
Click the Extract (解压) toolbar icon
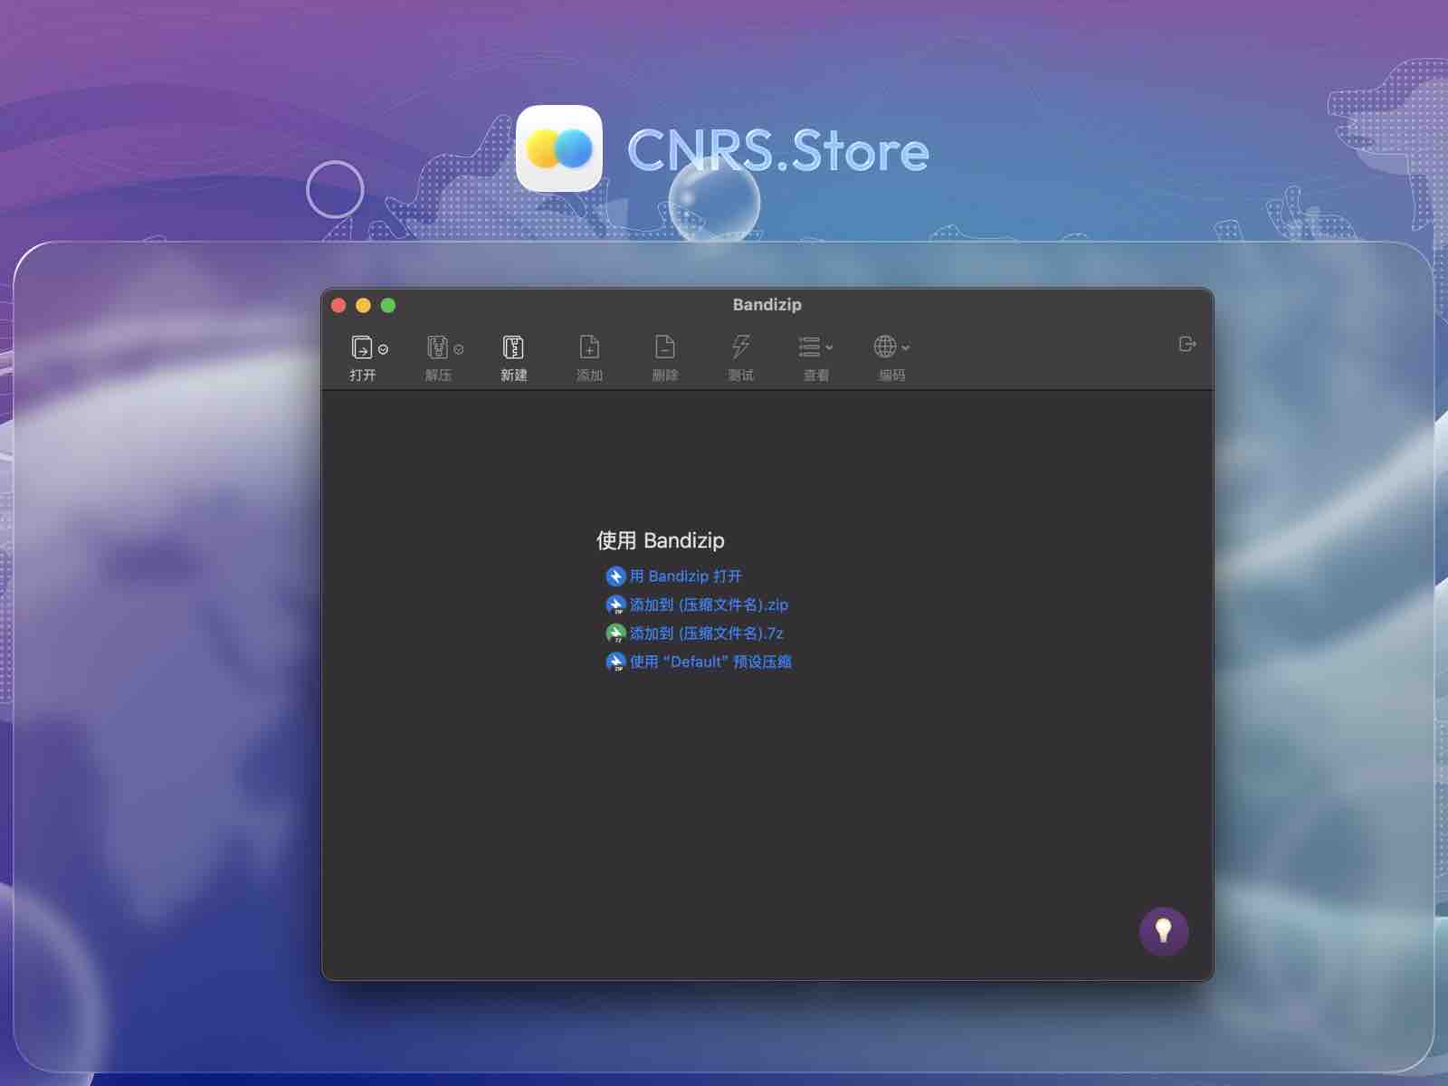437,348
